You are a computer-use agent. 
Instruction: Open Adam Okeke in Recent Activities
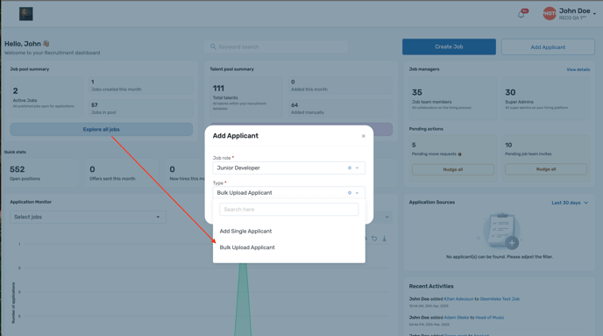[457, 318]
